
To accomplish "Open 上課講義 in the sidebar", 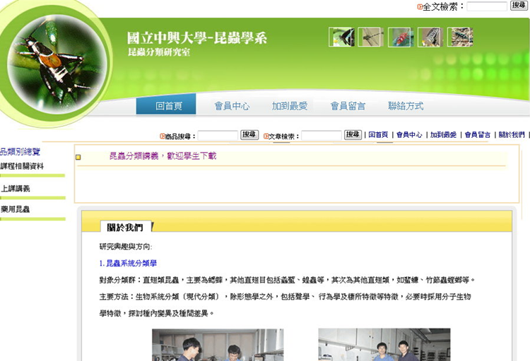I will point(16,189).
